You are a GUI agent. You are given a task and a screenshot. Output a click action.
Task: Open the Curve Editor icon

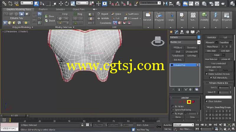point(191,3)
